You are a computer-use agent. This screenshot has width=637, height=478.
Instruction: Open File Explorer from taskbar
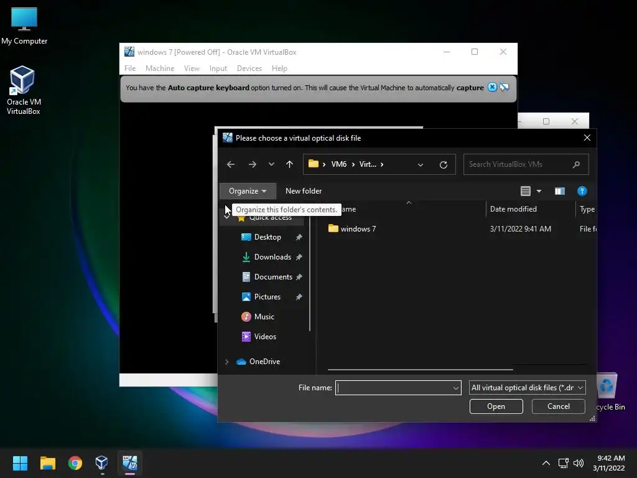click(47, 463)
